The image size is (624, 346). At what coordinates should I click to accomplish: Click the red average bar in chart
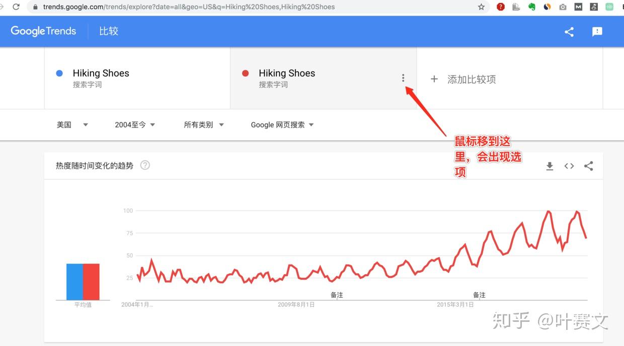click(91, 281)
